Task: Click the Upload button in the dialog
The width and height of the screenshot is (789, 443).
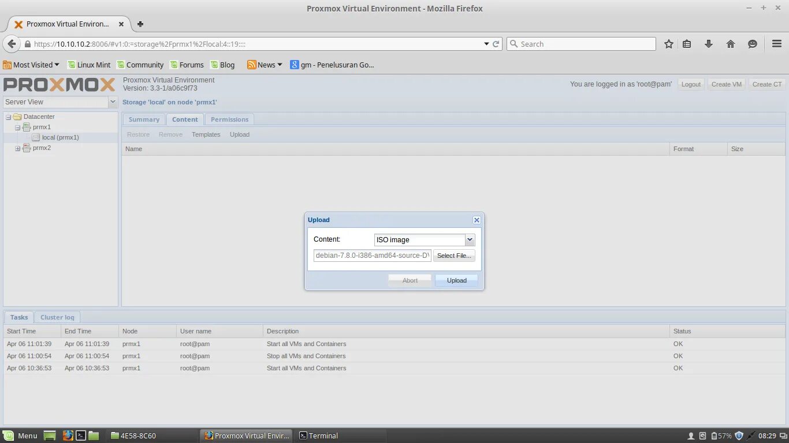Action: [x=456, y=280]
